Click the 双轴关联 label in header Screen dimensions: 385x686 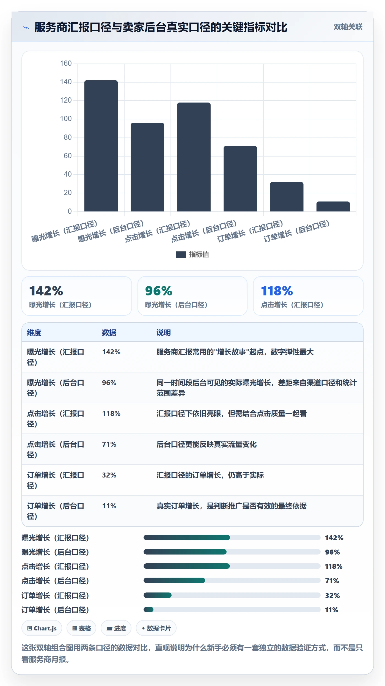pos(348,27)
